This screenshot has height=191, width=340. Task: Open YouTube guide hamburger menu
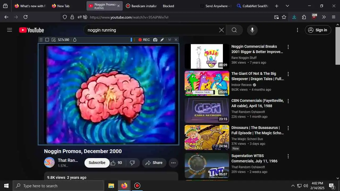point(10,30)
